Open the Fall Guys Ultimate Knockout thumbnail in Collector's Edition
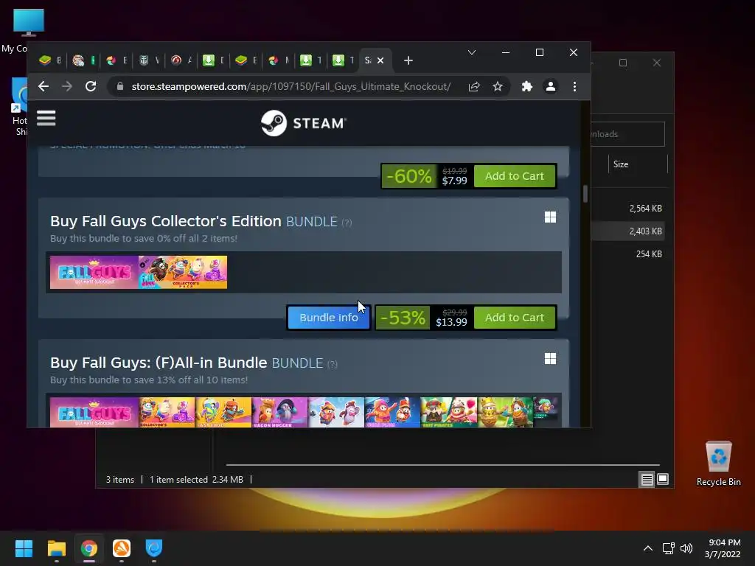755x566 pixels. point(94,273)
